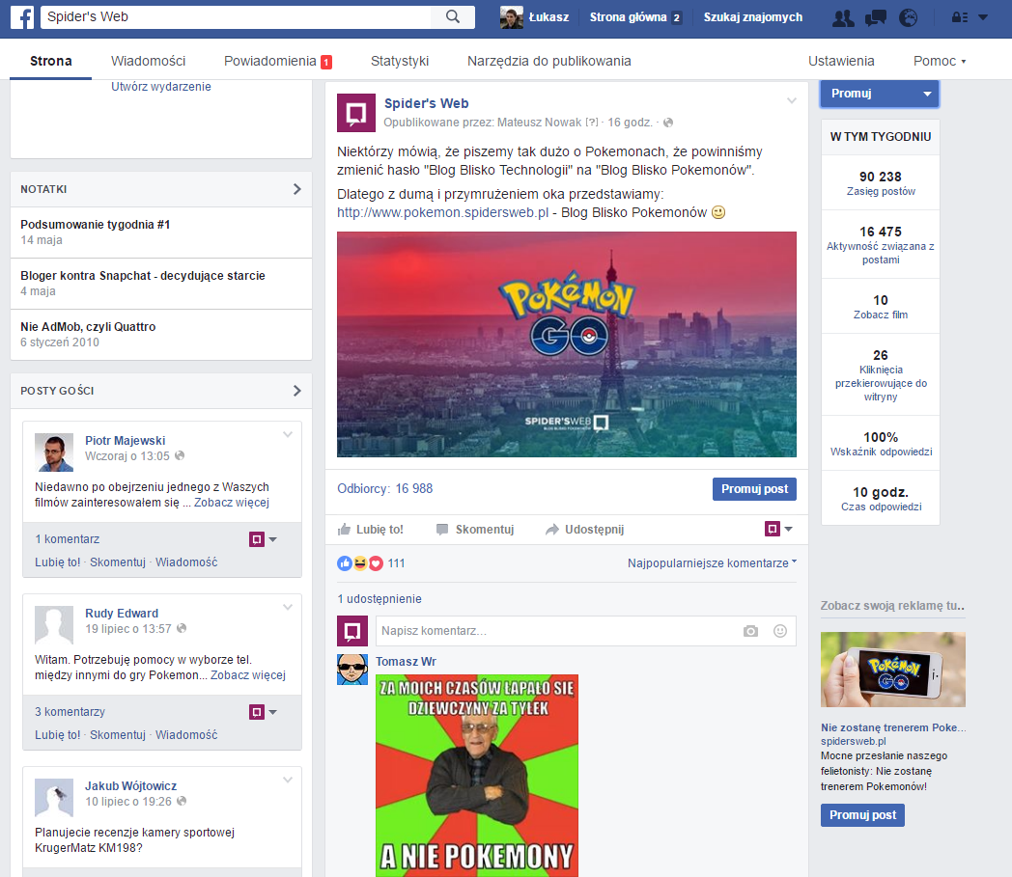Switch to the Strona tab
The width and height of the screenshot is (1012, 877).
tap(51, 61)
